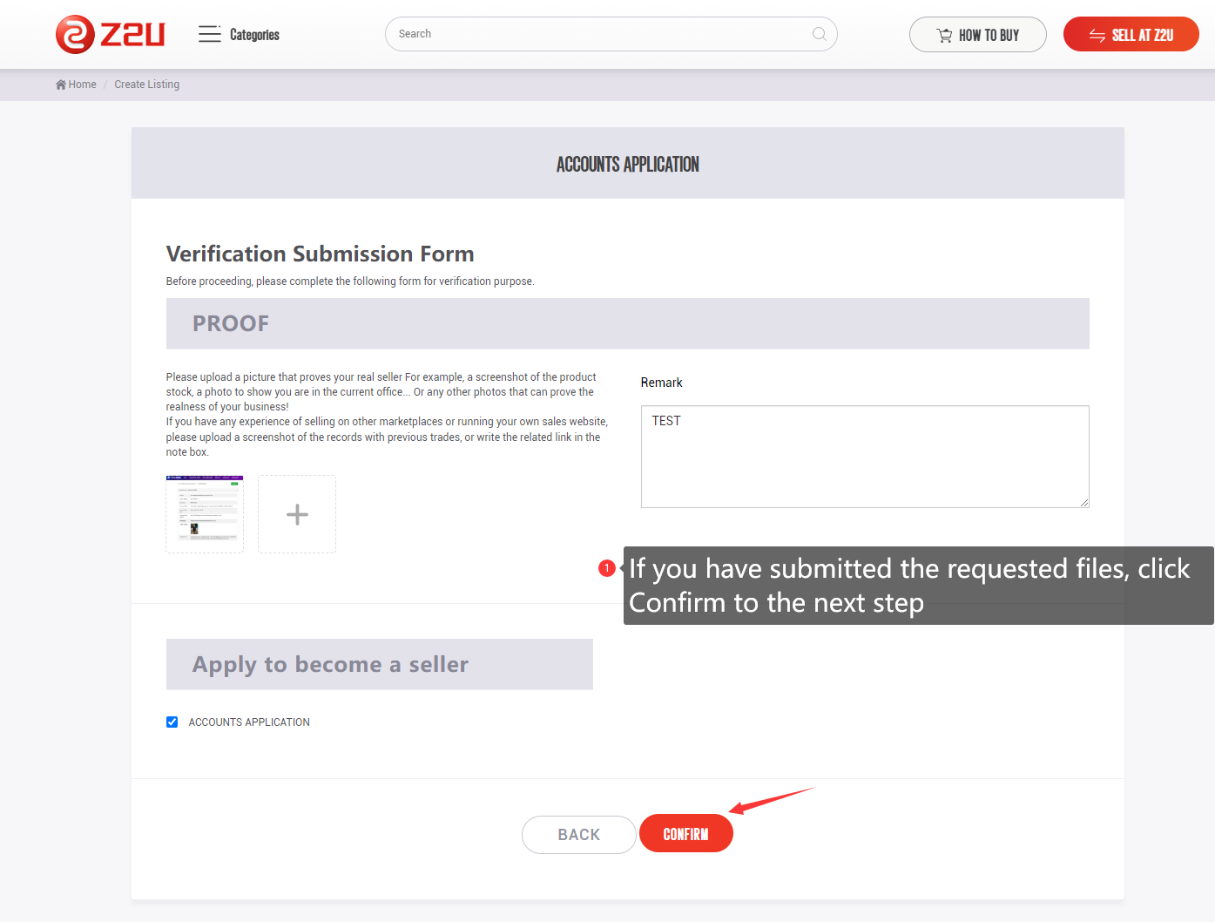
Task: Open the Categories hamburger menu icon
Action: point(209,35)
